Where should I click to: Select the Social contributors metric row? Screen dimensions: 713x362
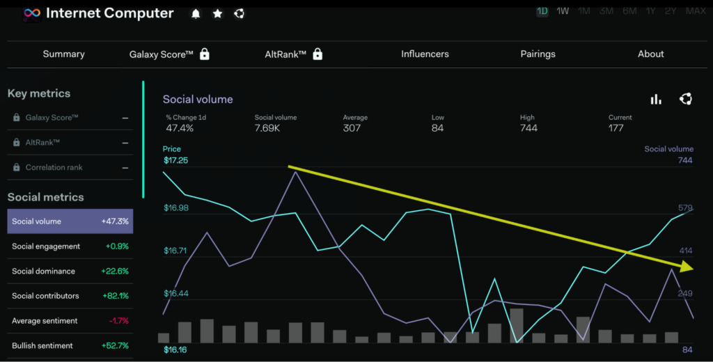(x=70, y=296)
